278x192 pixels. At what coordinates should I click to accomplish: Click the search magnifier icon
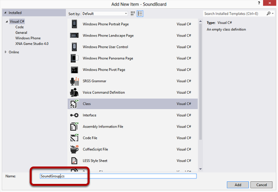point(268,14)
